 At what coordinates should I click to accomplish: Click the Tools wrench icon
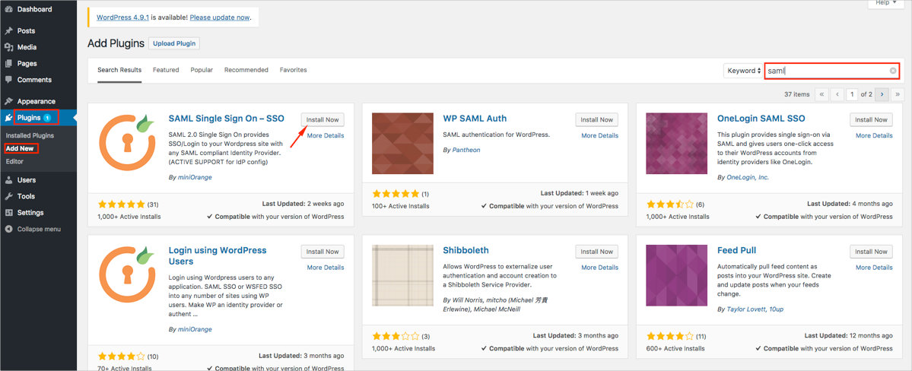point(9,196)
